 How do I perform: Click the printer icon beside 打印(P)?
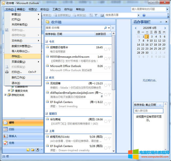(7, 72)
